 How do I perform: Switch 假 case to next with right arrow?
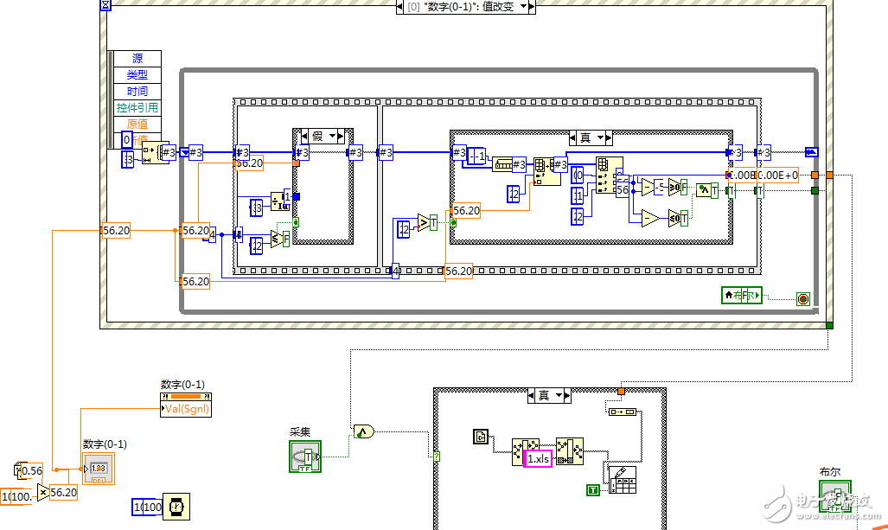(341, 136)
